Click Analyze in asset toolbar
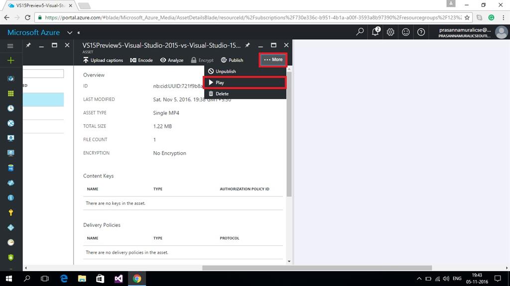This screenshot has height=286, width=510. coord(172,60)
